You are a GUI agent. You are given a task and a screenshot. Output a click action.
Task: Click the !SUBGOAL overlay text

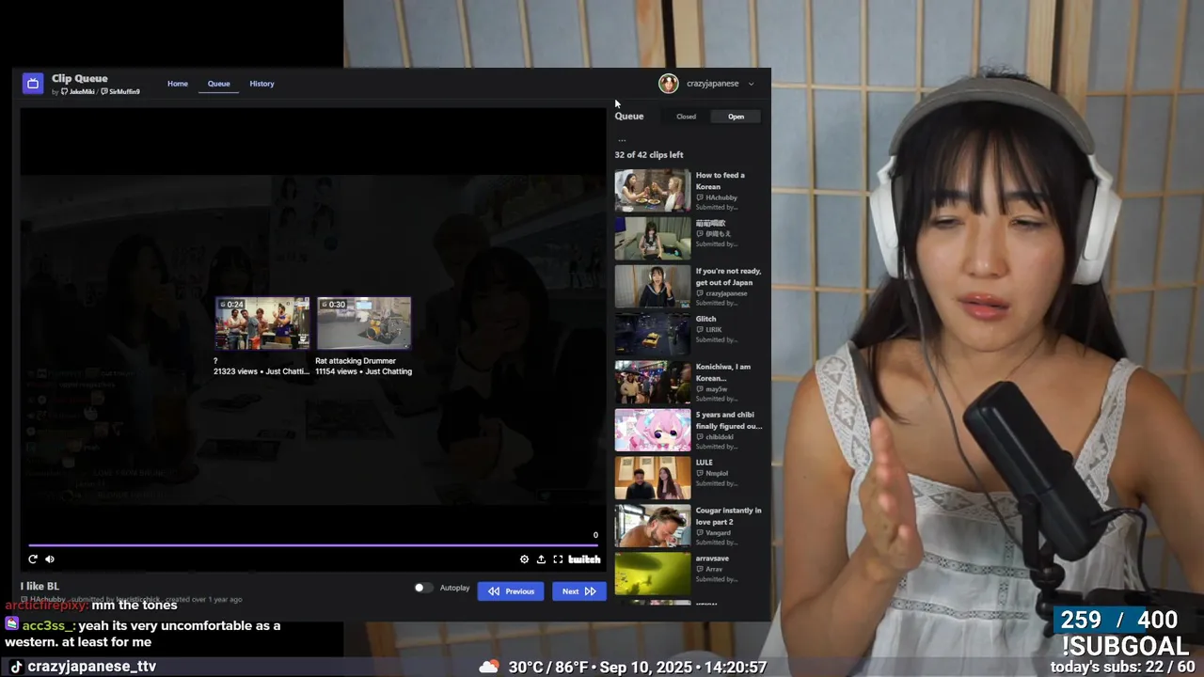[x=1125, y=646]
